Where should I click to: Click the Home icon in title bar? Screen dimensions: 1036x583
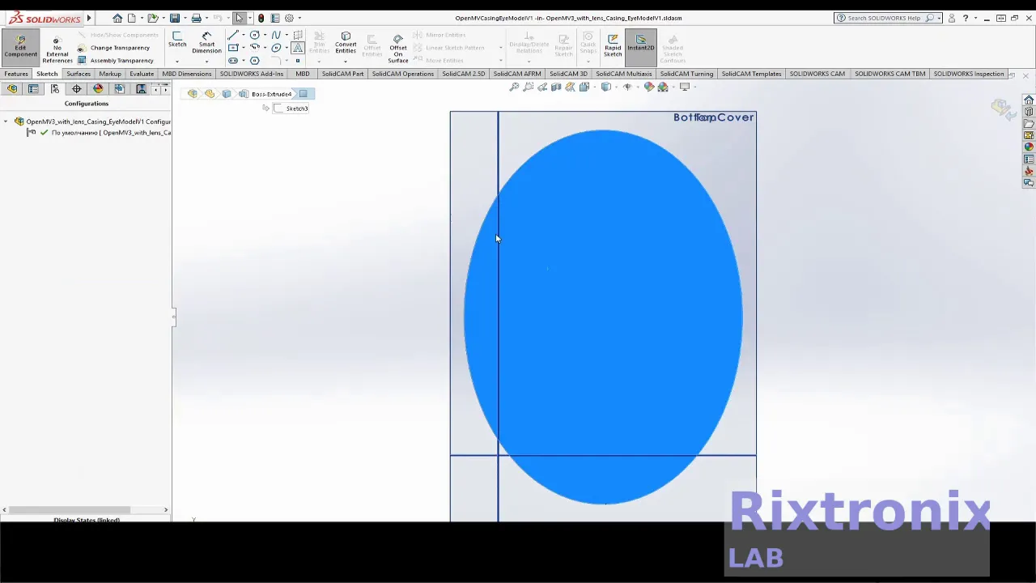click(x=117, y=18)
